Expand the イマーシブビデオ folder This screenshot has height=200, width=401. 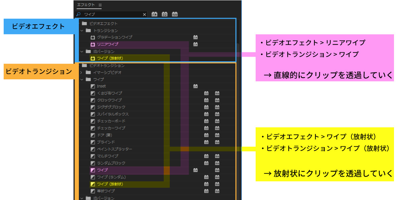[82, 72]
